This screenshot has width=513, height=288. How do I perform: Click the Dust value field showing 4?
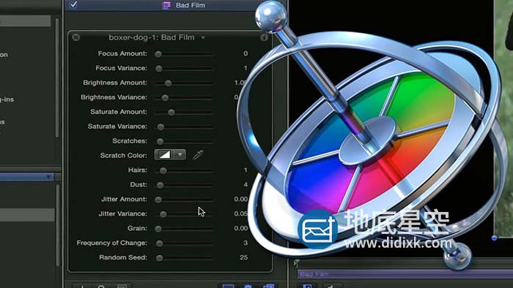246,185
